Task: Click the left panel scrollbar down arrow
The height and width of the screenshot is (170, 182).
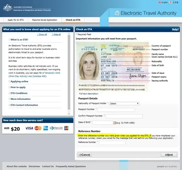Action: [69, 114]
